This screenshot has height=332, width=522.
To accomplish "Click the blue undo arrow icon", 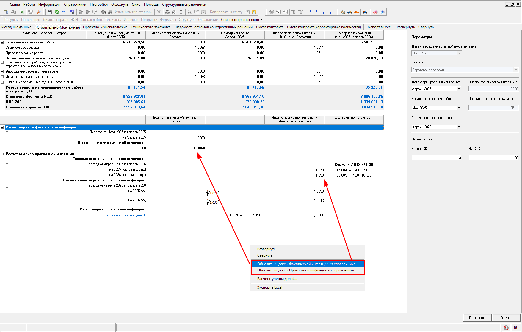I will (64, 12).
